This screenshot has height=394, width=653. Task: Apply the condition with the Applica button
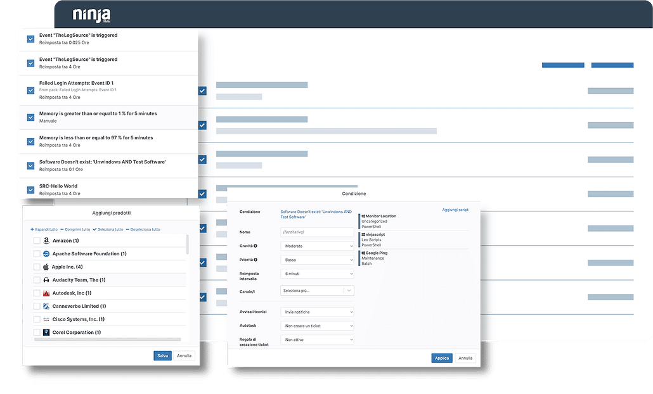click(x=441, y=358)
